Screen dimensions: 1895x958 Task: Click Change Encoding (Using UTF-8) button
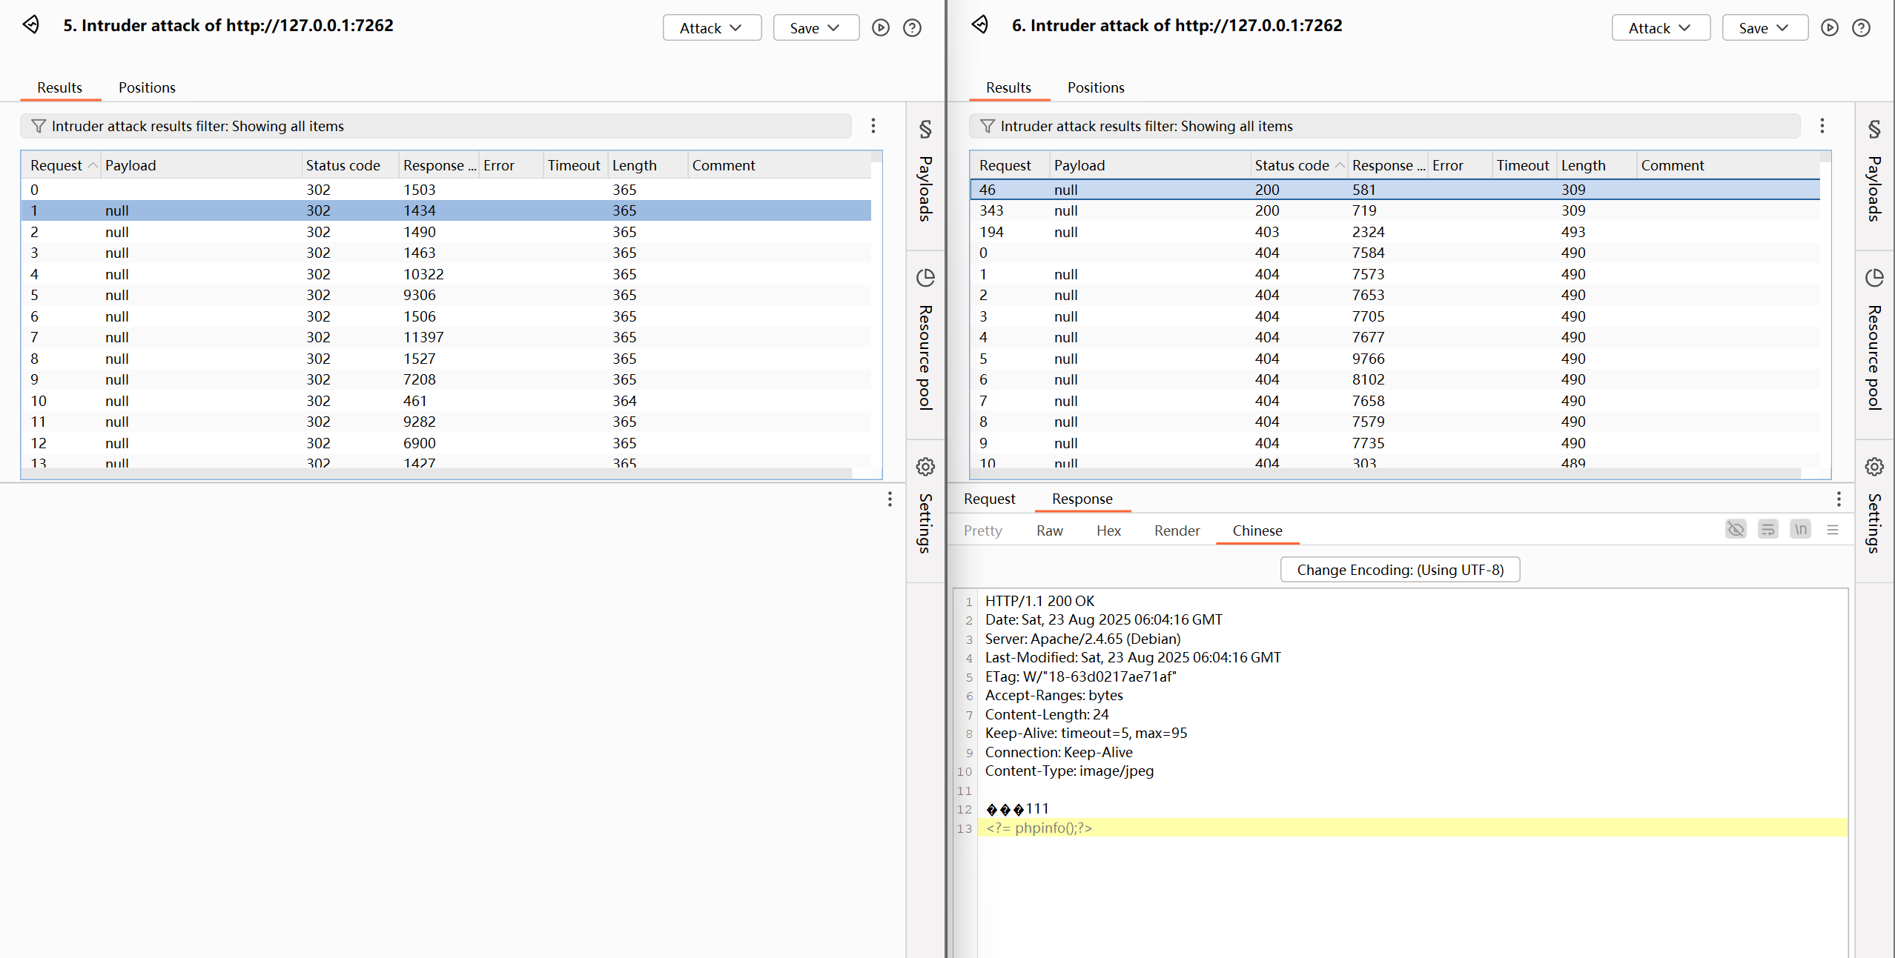click(x=1400, y=570)
